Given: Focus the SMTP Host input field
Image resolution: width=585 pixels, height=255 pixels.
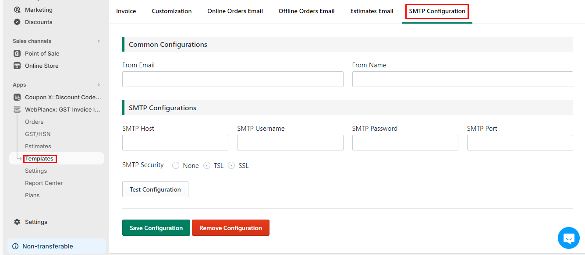Looking at the screenshot, I should tap(175, 143).
